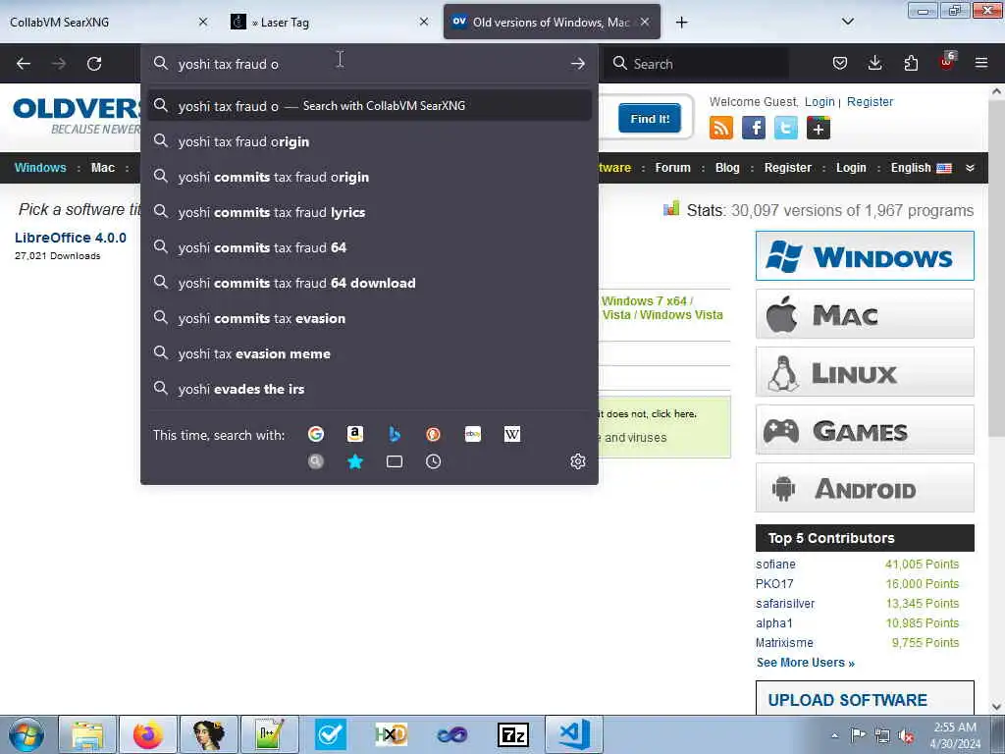This screenshot has height=754, width=1005.
Task: Open the Forum nav item
Action: click(672, 167)
